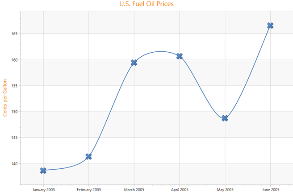
Task: Select the February 2005 cross marker
Action: pos(88,156)
